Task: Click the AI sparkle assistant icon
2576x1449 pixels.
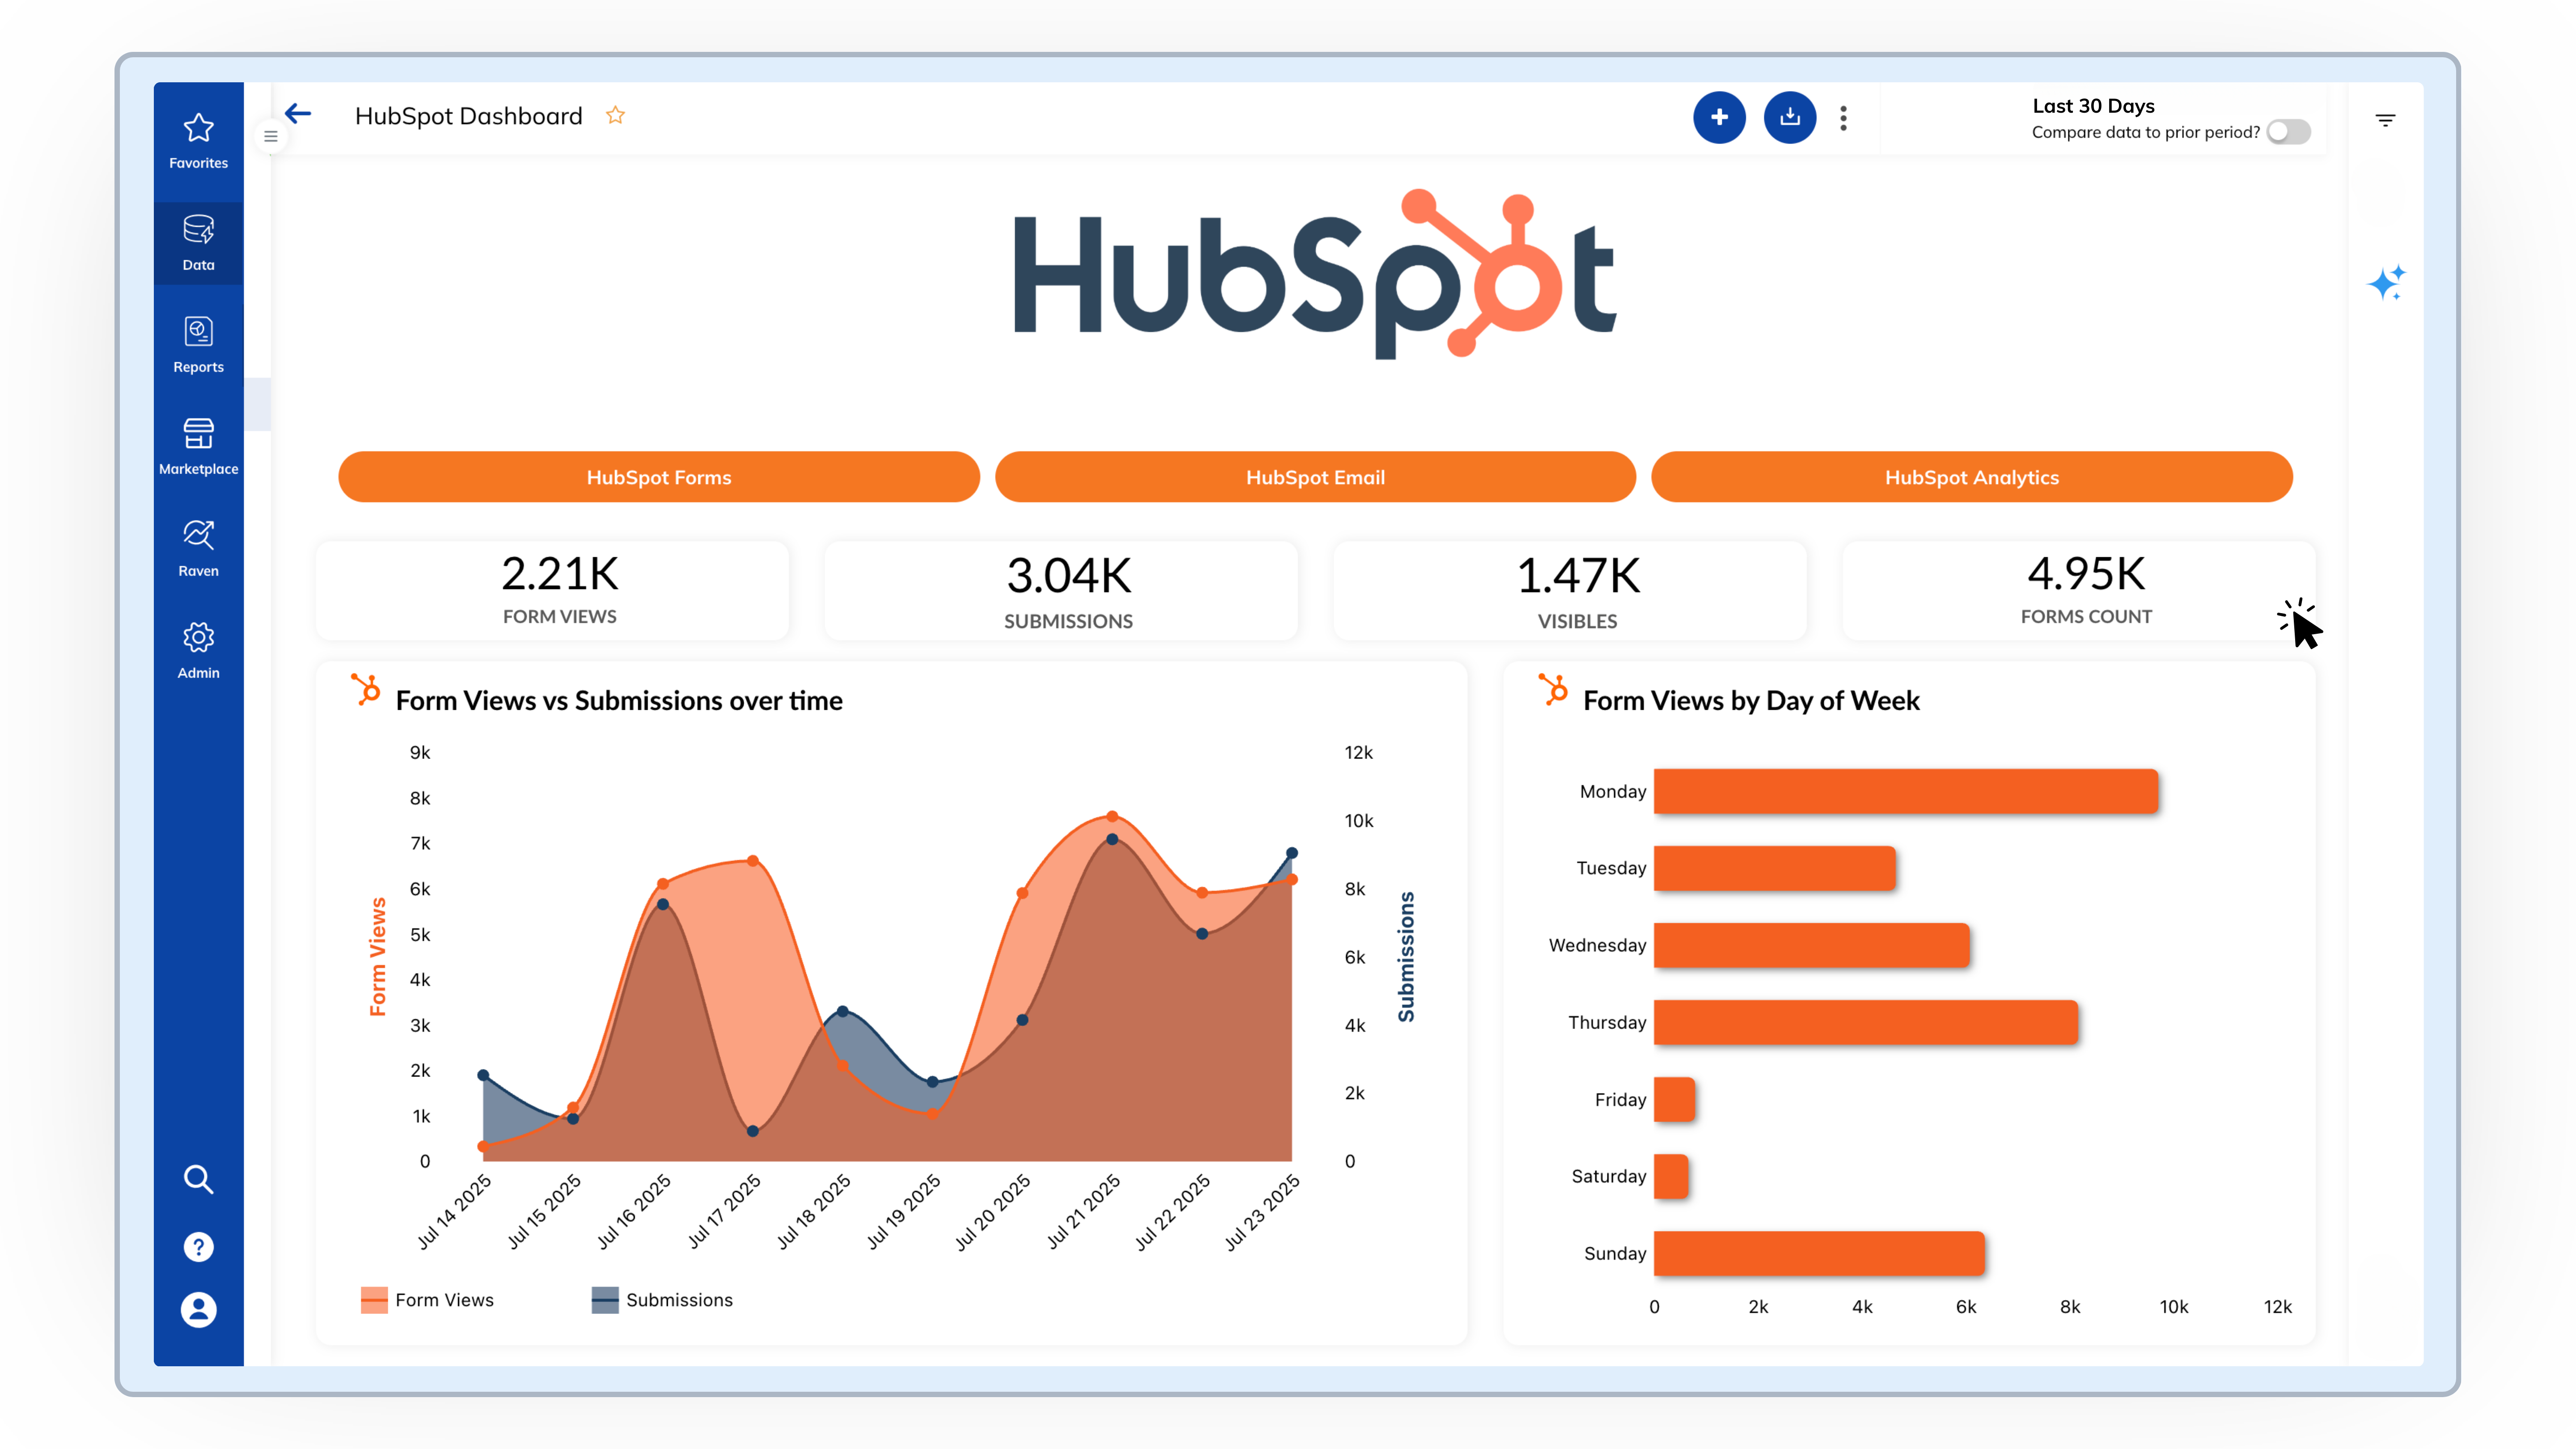Action: [2386, 283]
